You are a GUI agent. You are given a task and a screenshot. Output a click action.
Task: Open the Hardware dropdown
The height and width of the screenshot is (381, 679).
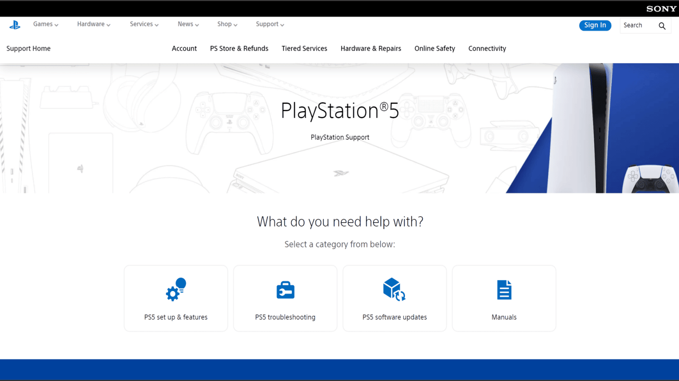pos(93,24)
